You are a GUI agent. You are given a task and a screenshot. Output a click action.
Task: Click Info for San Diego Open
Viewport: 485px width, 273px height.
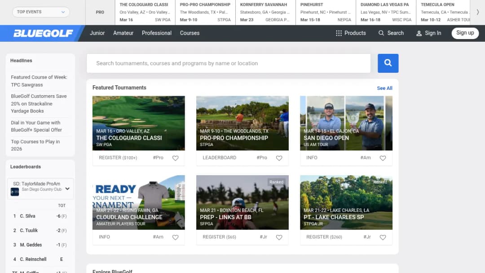[x=312, y=158]
